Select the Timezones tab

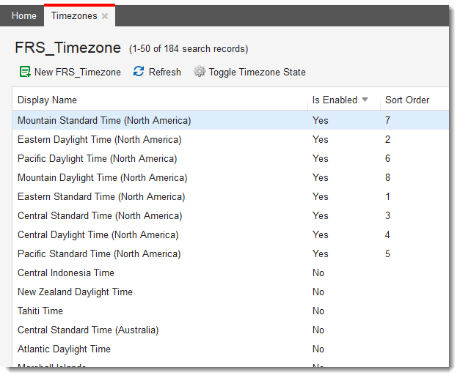pos(74,15)
